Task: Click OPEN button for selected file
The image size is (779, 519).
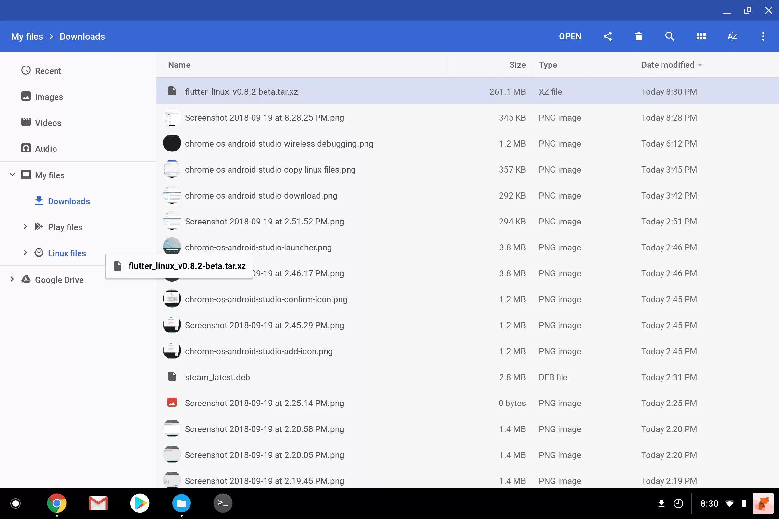Action: [x=570, y=36]
